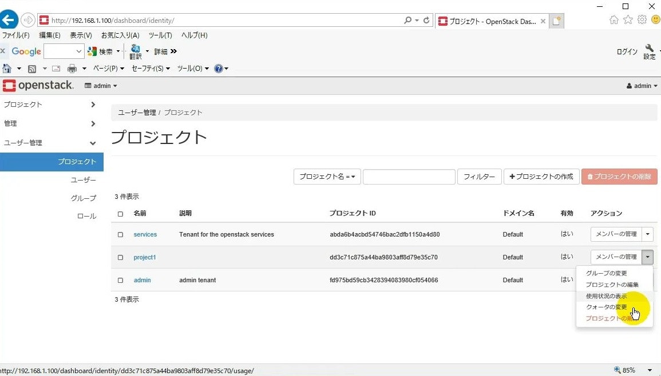Choose プロジェクトの編集 from the dropdown menu
This screenshot has height=376, width=661.
click(x=612, y=285)
